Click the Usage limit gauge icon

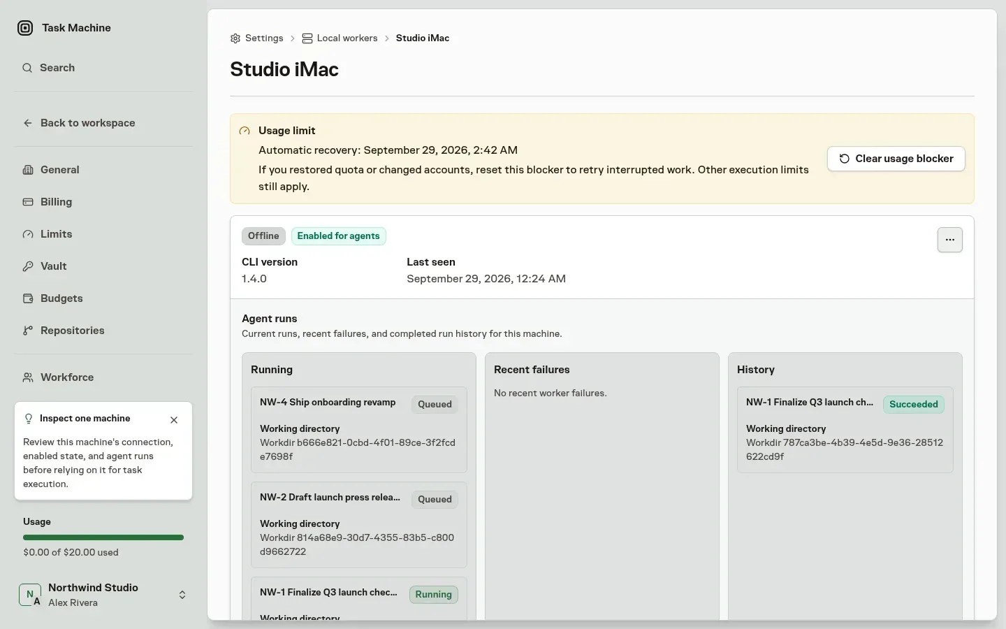point(245,131)
